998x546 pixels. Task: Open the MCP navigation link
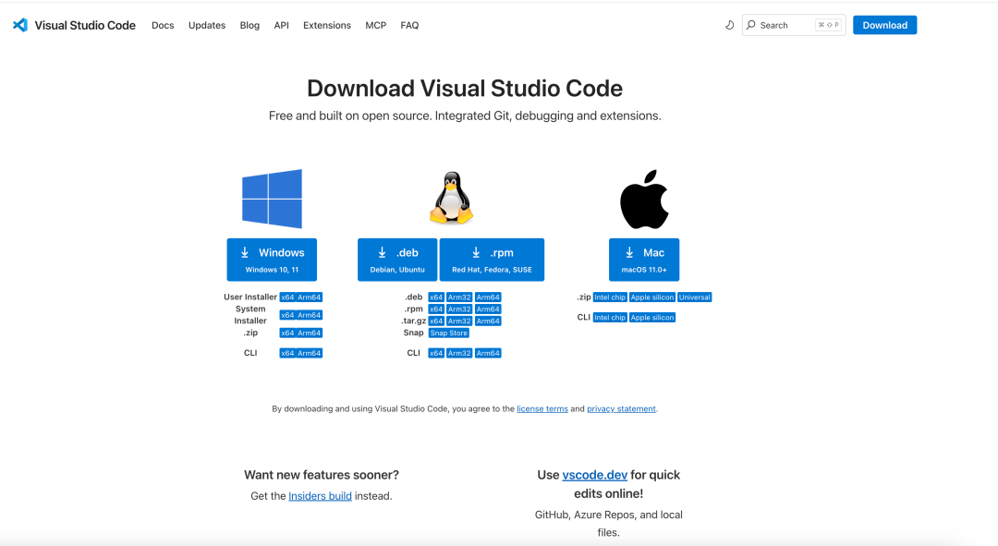(x=375, y=25)
